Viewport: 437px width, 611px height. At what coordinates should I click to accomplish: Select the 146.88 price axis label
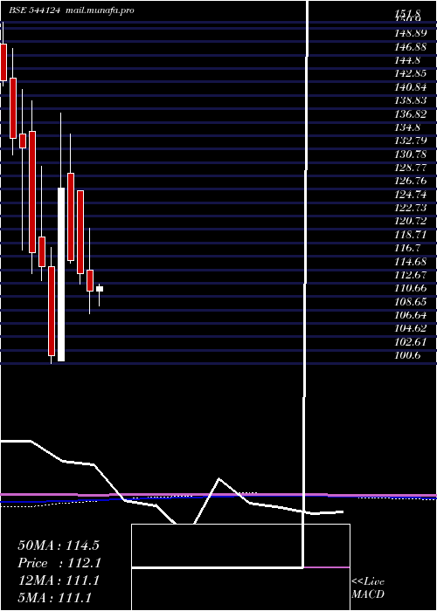411,47
